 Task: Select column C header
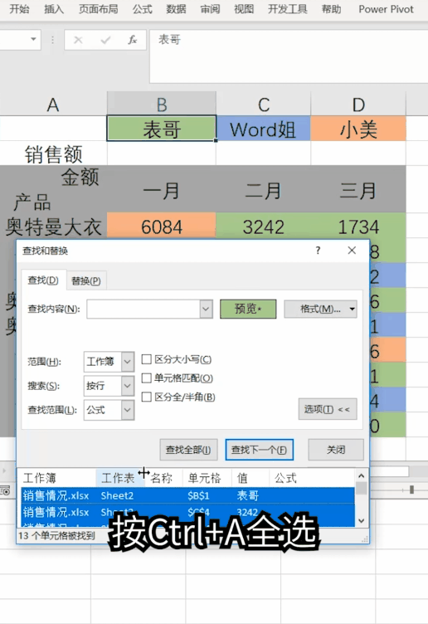[263, 105]
